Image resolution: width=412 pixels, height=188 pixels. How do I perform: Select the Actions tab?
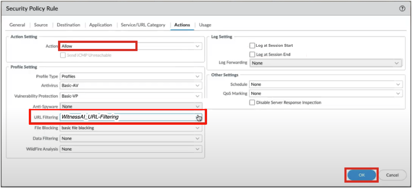click(182, 25)
